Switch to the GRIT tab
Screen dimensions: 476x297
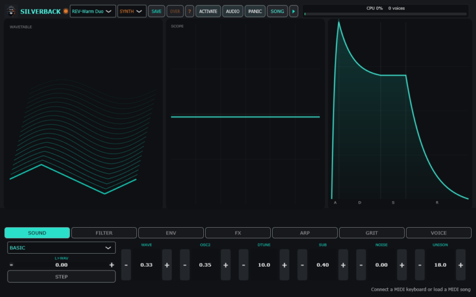point(372,233)
